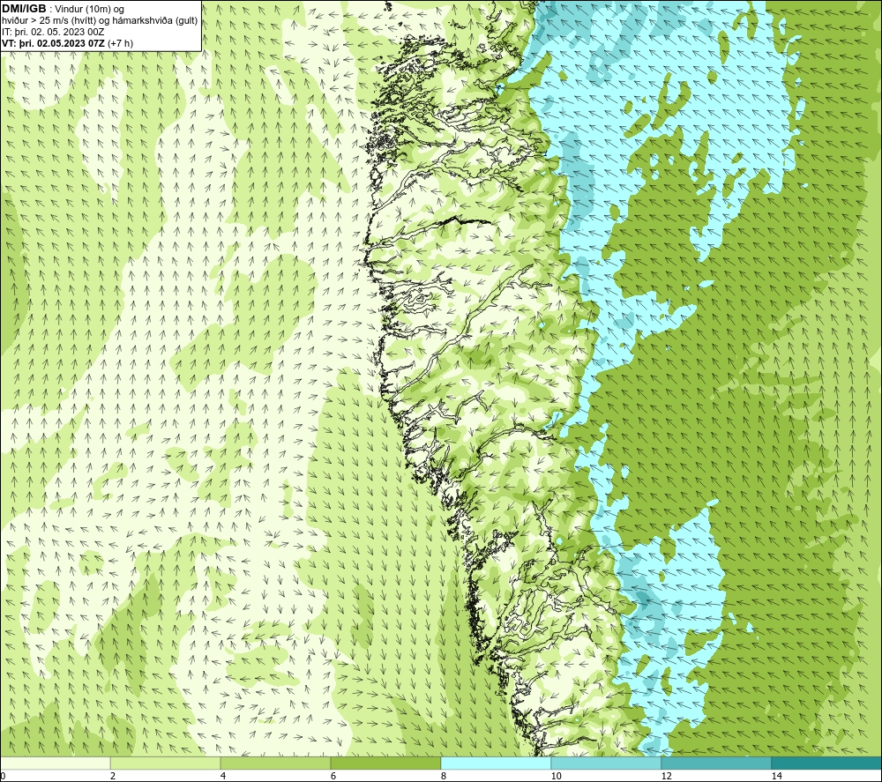Click the scale label '12'

[666, 776]
